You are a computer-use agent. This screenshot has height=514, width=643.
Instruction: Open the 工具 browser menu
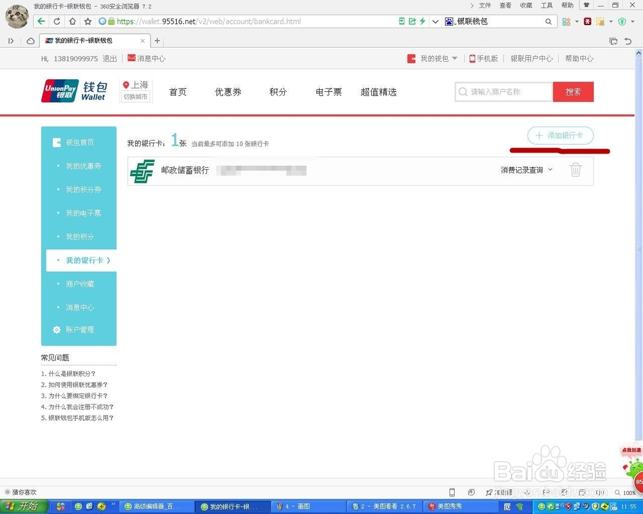[x=547, y=5]
